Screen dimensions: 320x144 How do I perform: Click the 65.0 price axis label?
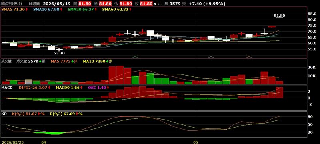[x=312, y=37]
